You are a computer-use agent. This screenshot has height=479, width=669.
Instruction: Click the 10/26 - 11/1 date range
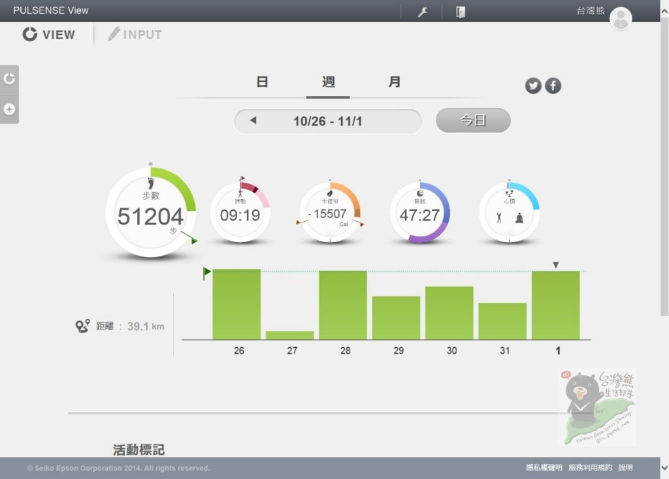coord(328,121)
